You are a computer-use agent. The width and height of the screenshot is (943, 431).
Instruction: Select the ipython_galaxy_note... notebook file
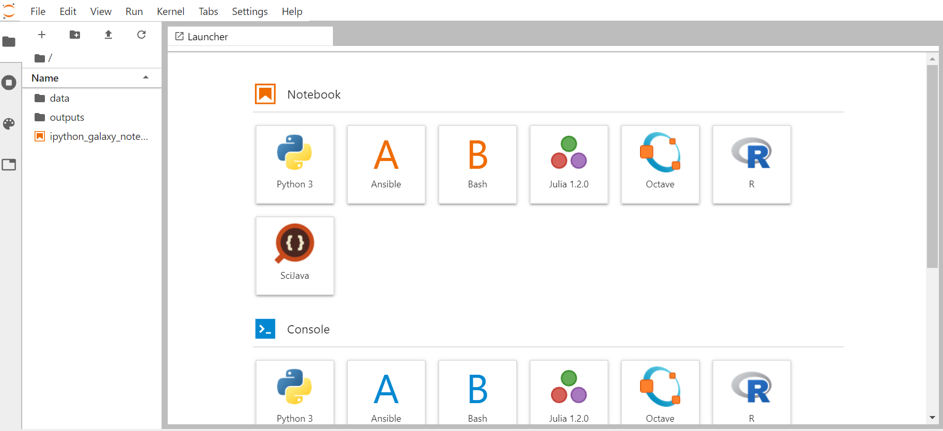(91, 136)
